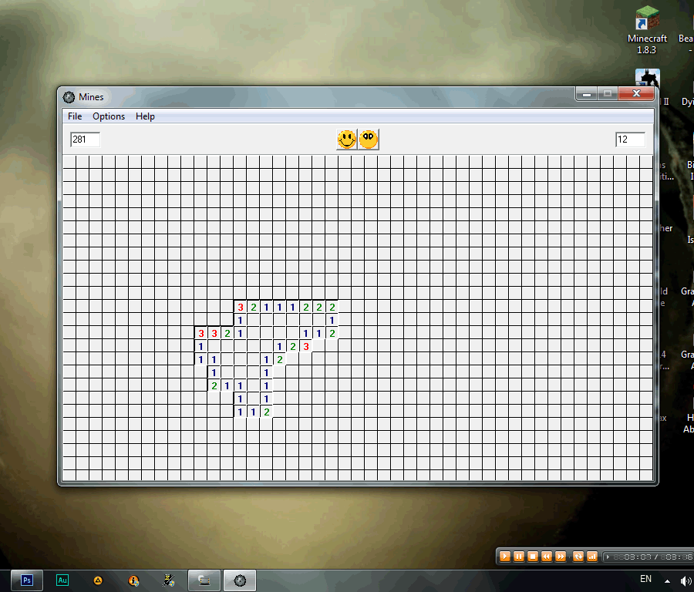694x592 pixels.
Task: Click the equalizer bars button in media player
Action: point(592,556)
